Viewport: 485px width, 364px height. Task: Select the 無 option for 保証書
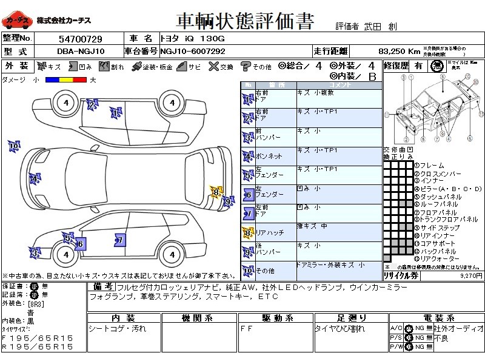pyautogui.click(x=45, y=286)
